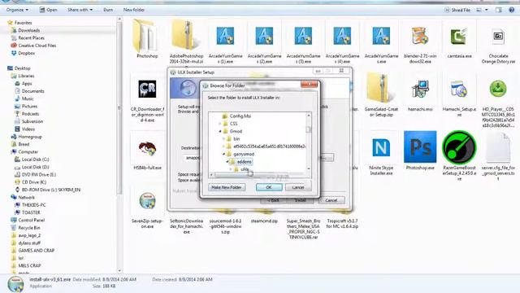Collapse the garrysmod folder tree node
Viewport: 520px width, 293px height.
223,154
